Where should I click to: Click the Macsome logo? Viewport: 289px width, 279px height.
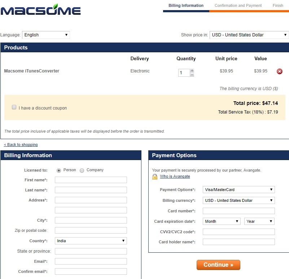pyautogui.click(x=40, y=10)
